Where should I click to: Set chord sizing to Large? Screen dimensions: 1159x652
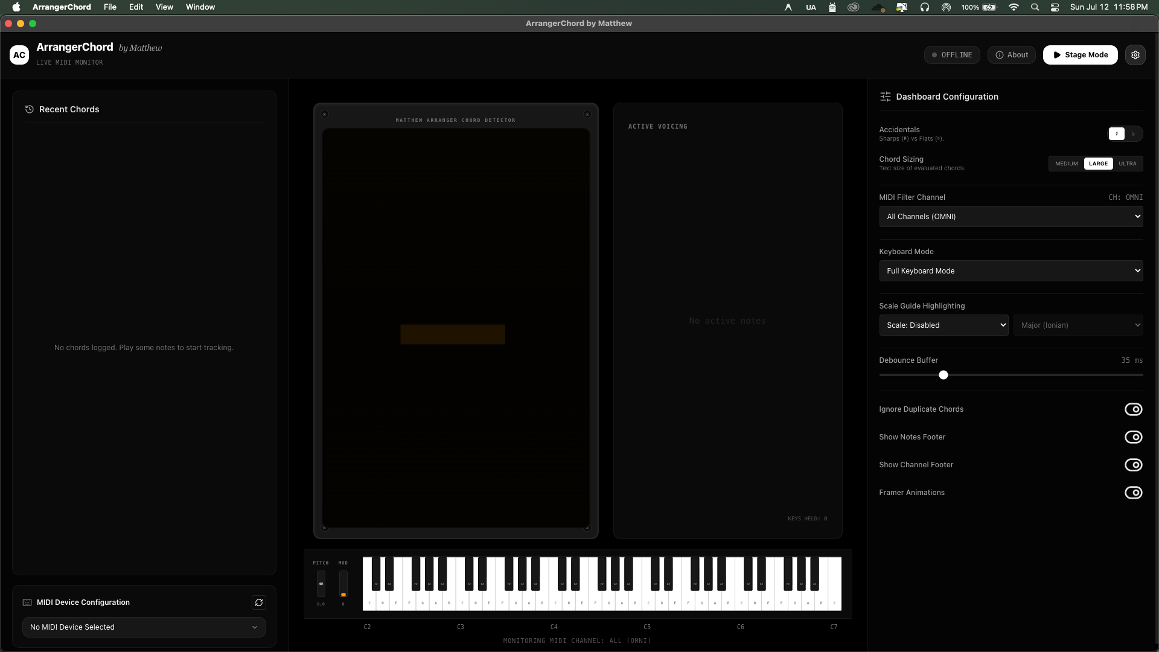[x=1098, y=164]
